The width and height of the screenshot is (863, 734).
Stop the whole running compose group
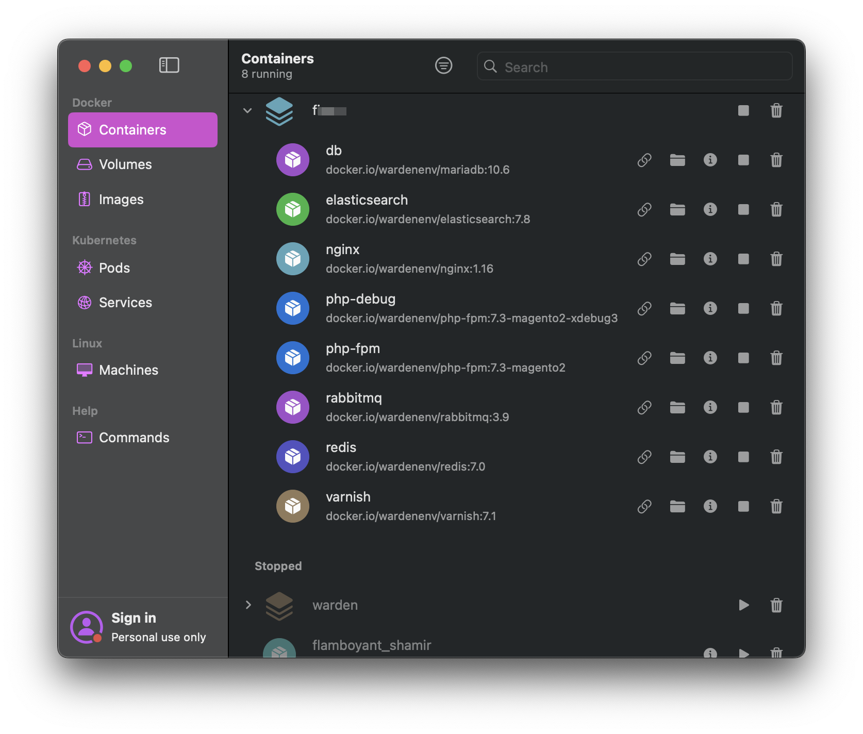743,110
